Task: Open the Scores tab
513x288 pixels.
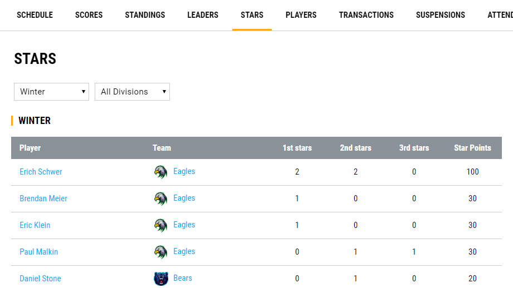Action: click(x=89, y=15)
